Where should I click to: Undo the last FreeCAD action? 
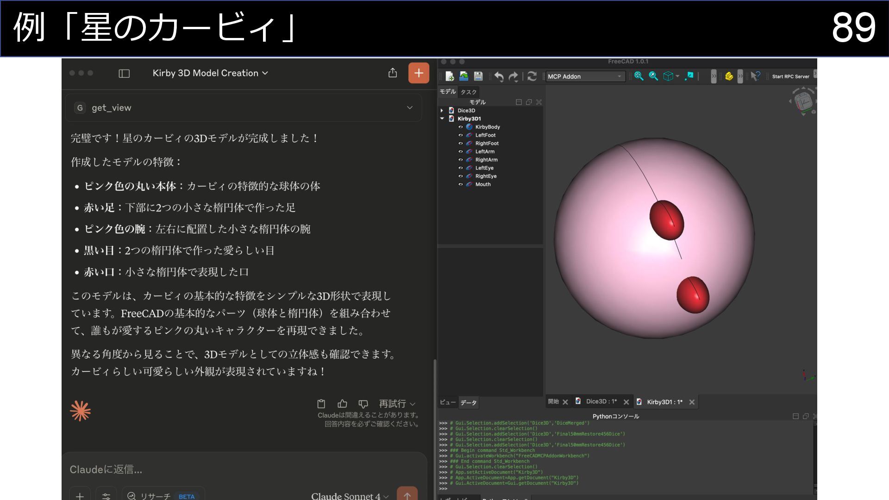click(x=499, y=76)
